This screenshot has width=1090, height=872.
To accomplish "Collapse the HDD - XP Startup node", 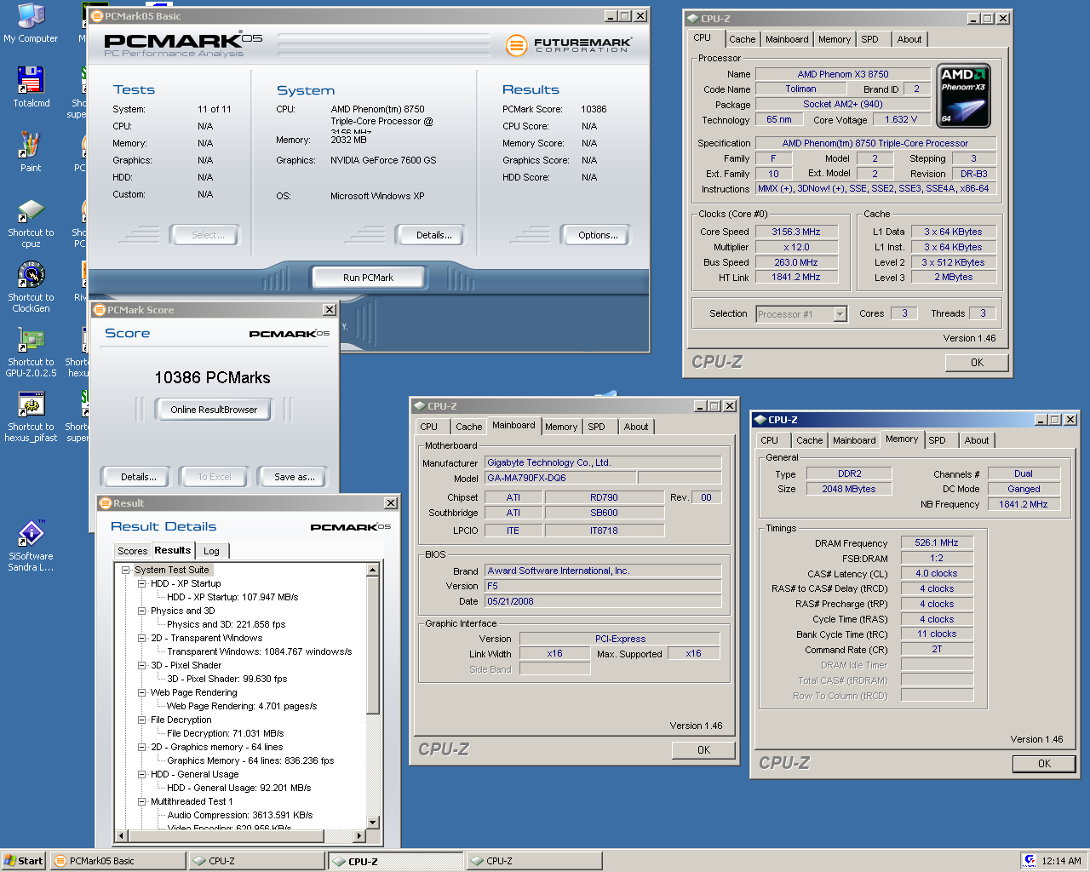I will coord(141,583).
